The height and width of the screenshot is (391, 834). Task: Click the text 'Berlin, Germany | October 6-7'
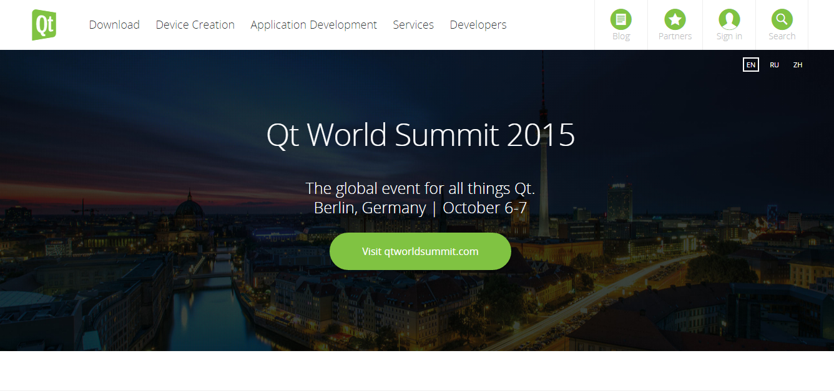[421, 208]
